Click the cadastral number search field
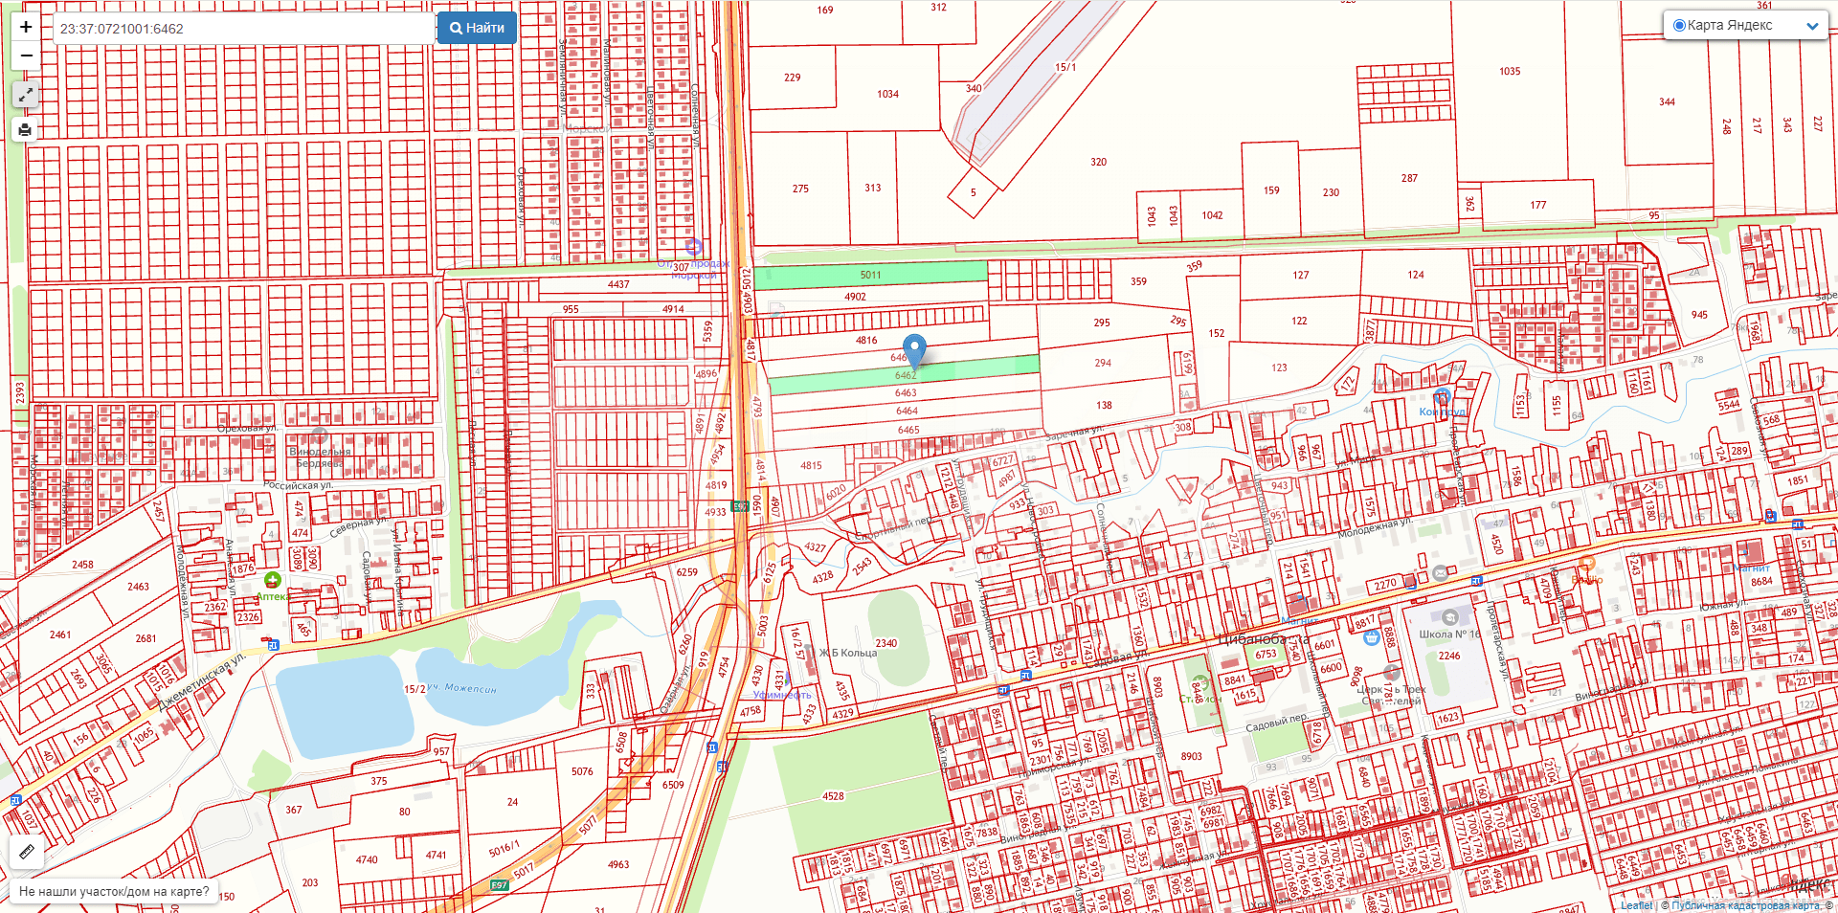Screen dimensions: 1838x913 [244, 29]
